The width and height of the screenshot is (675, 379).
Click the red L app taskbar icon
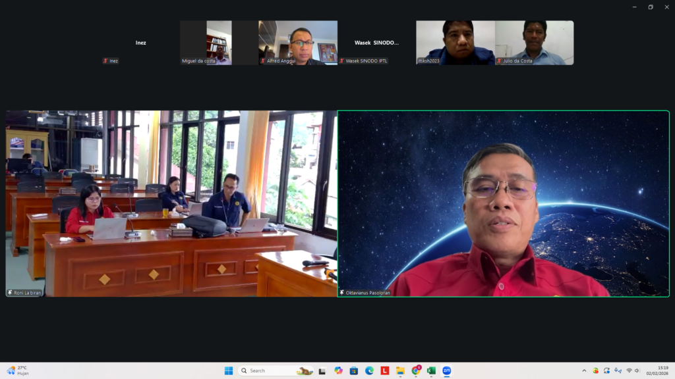coord(385,370)
